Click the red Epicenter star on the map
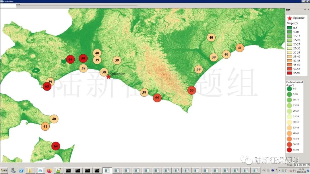 [108, 77]
